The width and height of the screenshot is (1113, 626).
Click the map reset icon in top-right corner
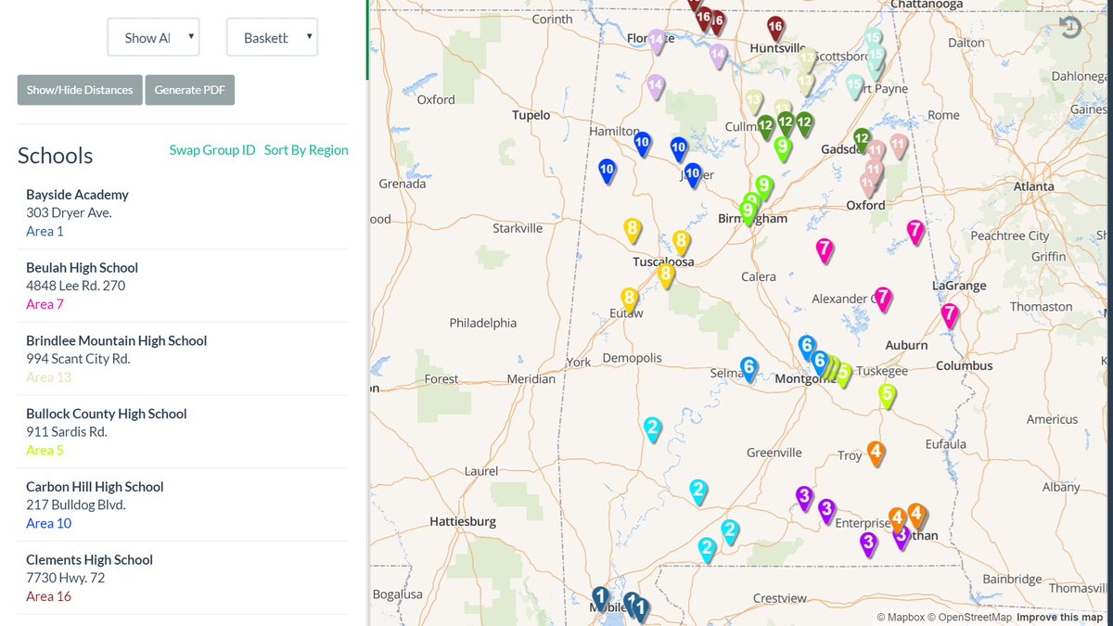point(1071,28)
